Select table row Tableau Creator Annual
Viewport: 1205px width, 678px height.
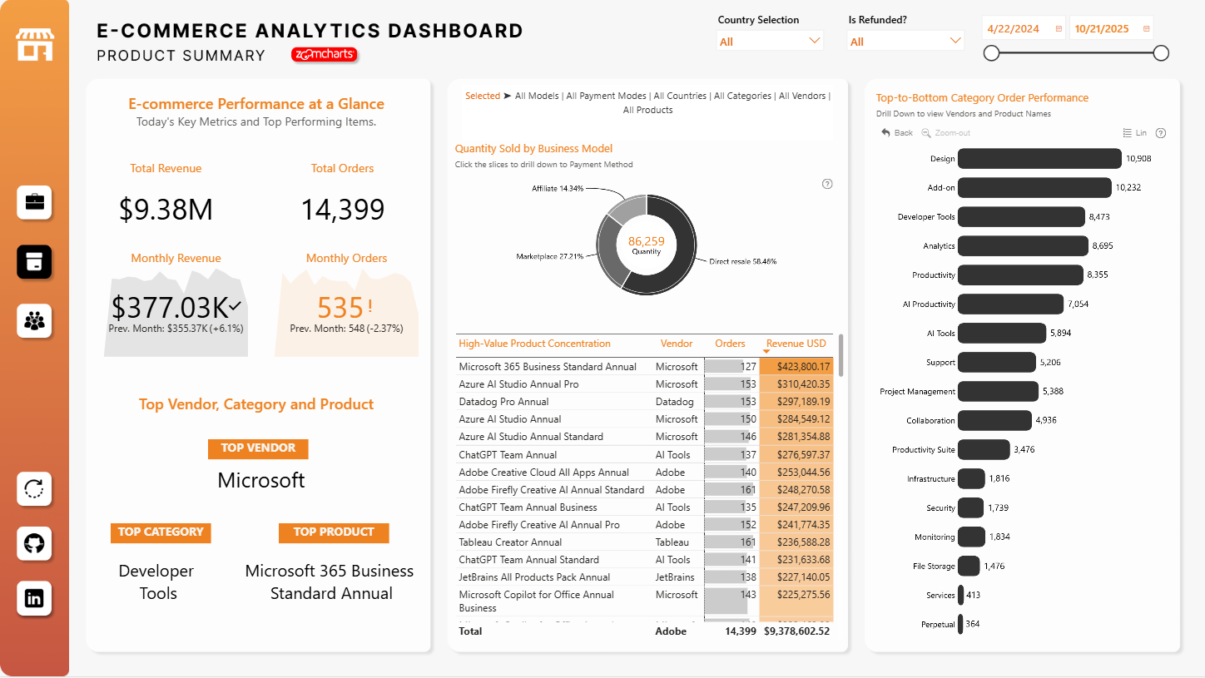point(645,542)
